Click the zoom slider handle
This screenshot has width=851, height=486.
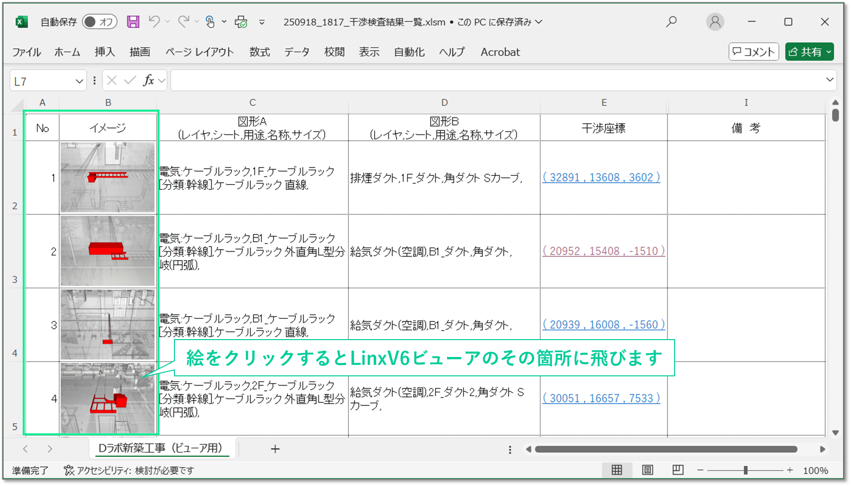746,470
